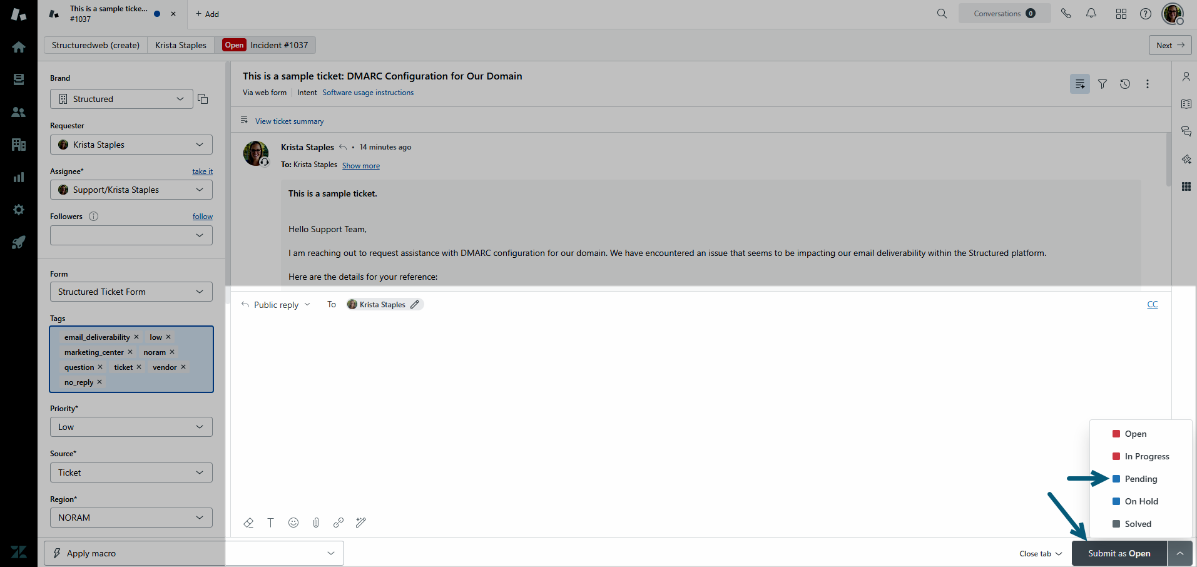This screenshot has width=1197, height=567.
Task: Click the notifications bell icon
Action: pyautogui.click(x=1091, y=14)
